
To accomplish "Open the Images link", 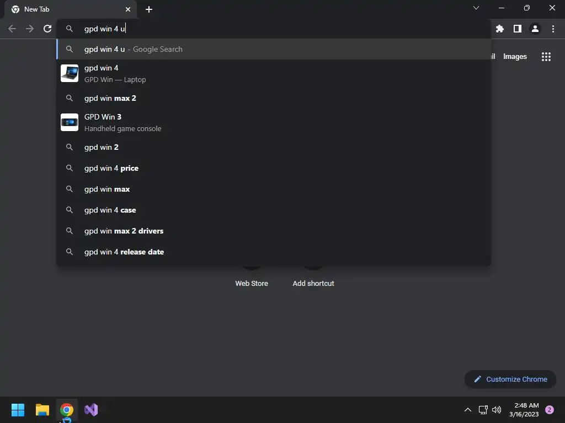I will (x=515, y=57).
